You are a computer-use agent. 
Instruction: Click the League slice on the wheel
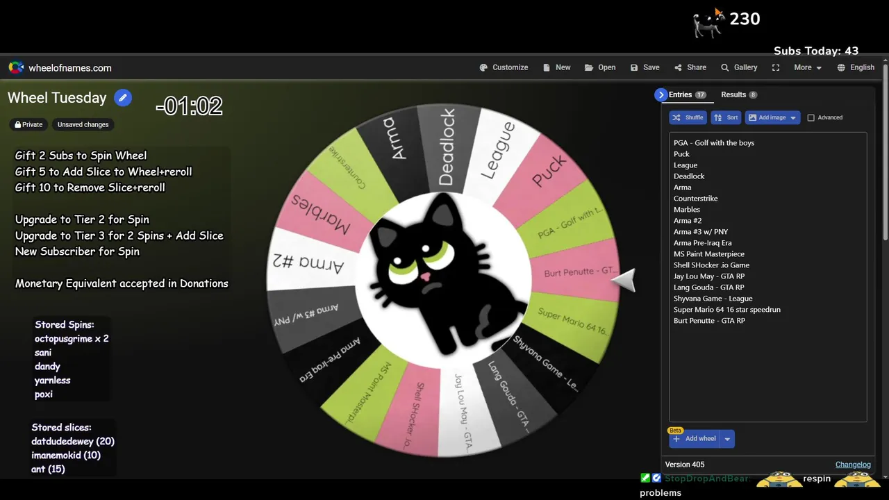(x=498, y=151)
